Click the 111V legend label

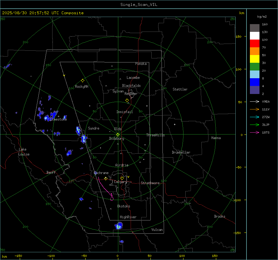[266, 109]
